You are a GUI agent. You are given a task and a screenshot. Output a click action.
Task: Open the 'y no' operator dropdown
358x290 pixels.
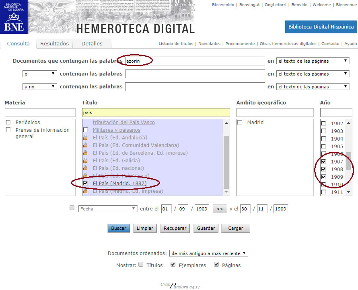point(40,87)
